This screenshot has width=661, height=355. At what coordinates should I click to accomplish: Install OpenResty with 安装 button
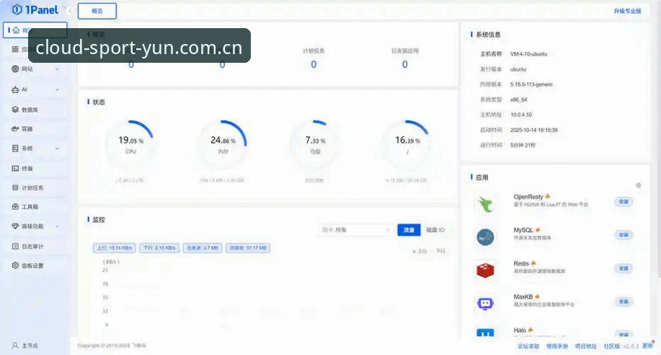(624, 202)
